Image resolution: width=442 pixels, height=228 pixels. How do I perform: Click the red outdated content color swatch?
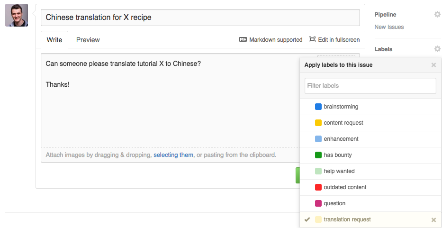tap(318, 187)
